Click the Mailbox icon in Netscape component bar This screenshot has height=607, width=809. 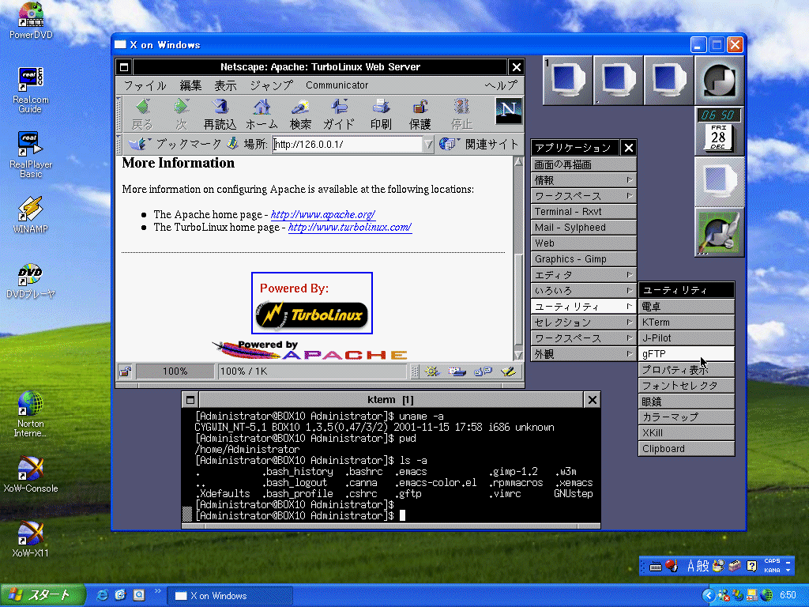pyautogui.click(x=457, y=371)
